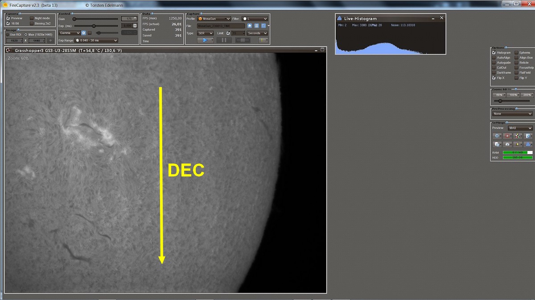535x300 pixels.
Task: Open the Gamma dropdown
Action: tap(69, 33)
